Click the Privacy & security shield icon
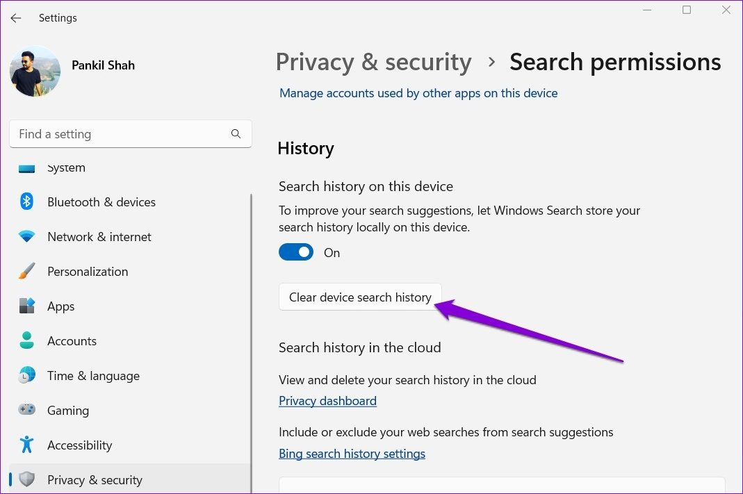 click(x=26, y=480)
